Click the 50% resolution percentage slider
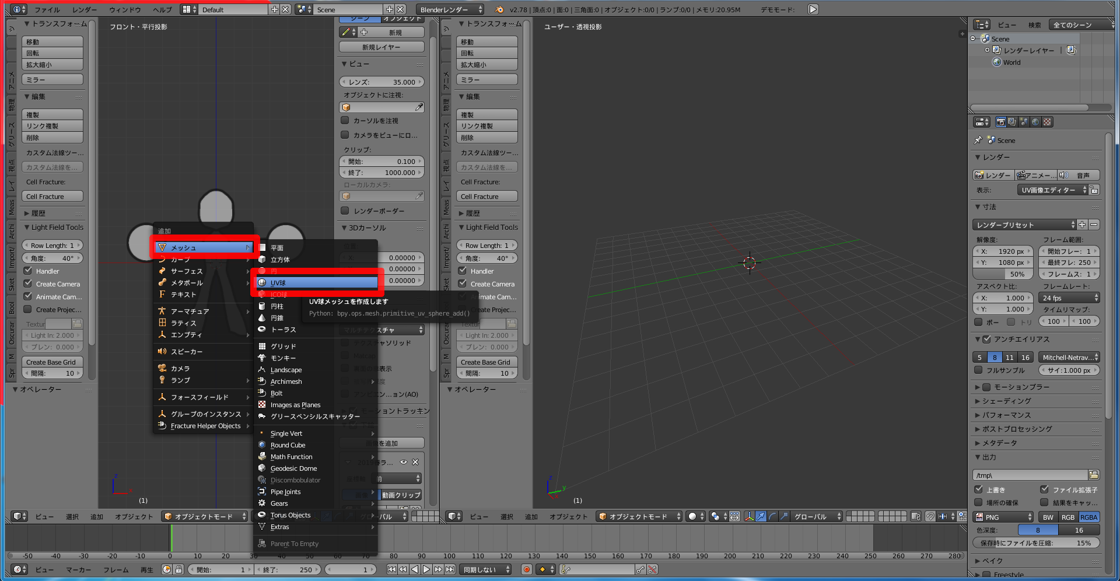This screenshot has height=581, width=1120. point(1003,274)
